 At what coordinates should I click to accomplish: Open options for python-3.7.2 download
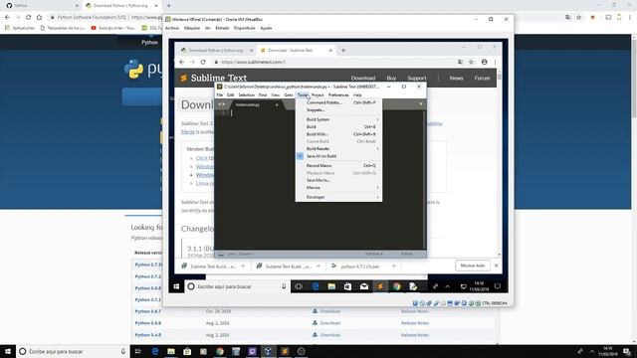394,267
